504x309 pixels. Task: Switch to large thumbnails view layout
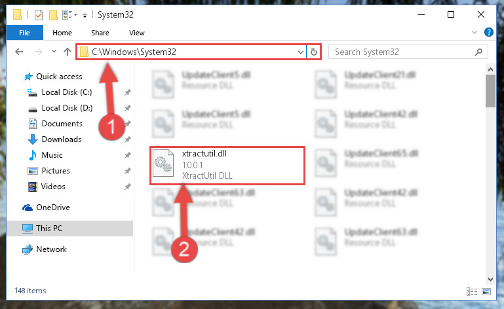(486, 291)
